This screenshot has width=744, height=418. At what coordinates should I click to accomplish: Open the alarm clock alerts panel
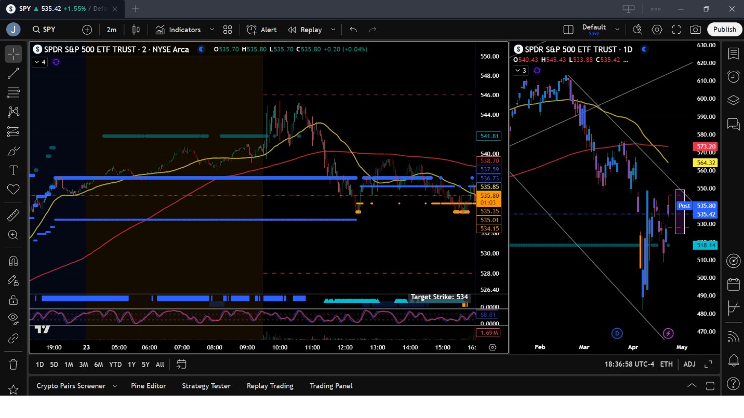coord(733,77)
